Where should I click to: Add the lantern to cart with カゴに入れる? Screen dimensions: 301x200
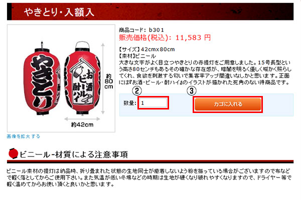coord(228,104)
